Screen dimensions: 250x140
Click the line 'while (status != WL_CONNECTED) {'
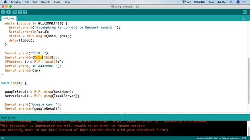(36, 23)
